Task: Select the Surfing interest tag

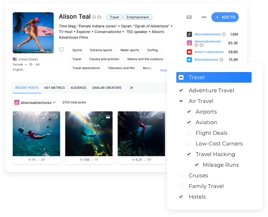Action: coord(153,50)
